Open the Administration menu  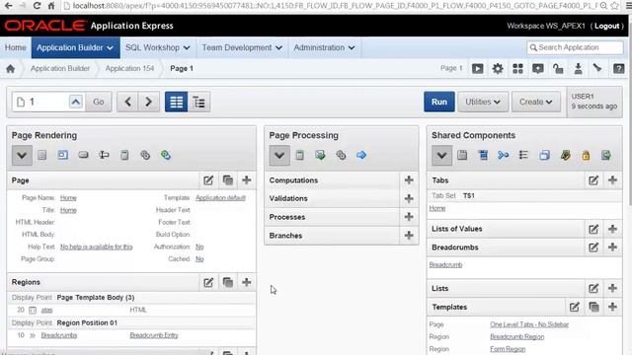324,47
